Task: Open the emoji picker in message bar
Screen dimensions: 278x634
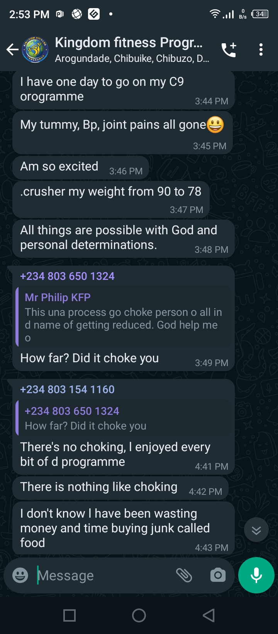Action: click(x=20, y=575)
